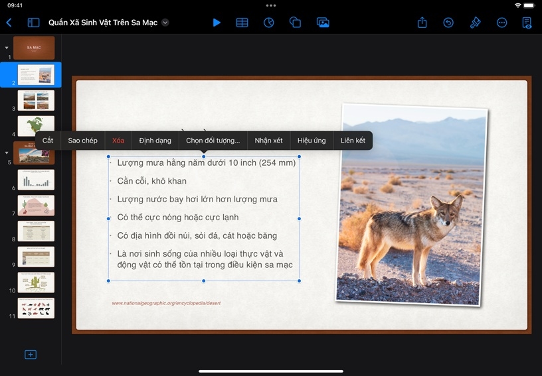This screenshot has height=376, width=542.
Task: Insert a table from toolbar
Action: 242,23
